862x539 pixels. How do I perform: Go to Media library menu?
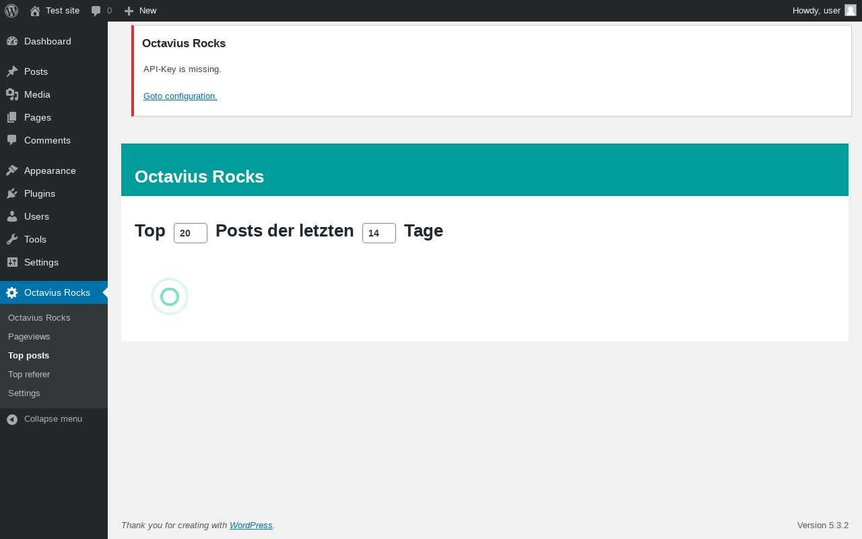coord(54,94)
